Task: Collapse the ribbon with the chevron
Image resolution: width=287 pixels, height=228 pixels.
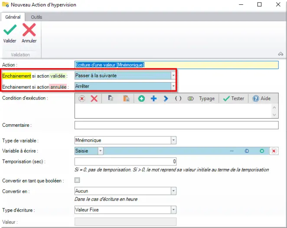Action: coord(280,54)
